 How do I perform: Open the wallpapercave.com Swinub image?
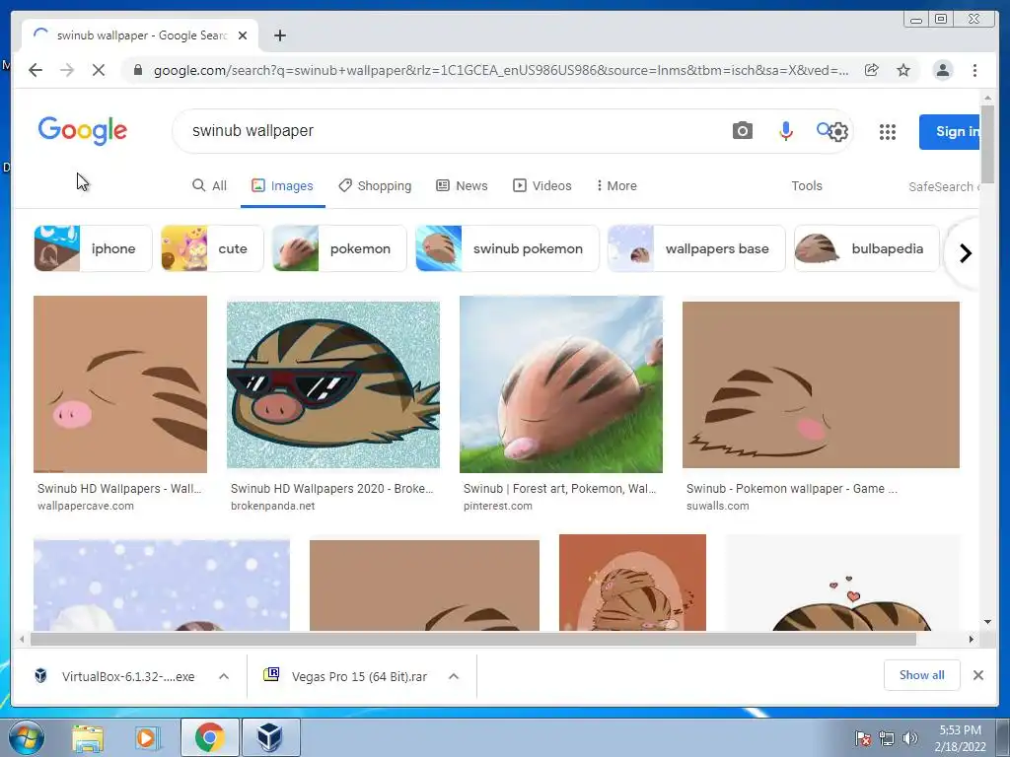pyautogui.click(x=119, y=384)
